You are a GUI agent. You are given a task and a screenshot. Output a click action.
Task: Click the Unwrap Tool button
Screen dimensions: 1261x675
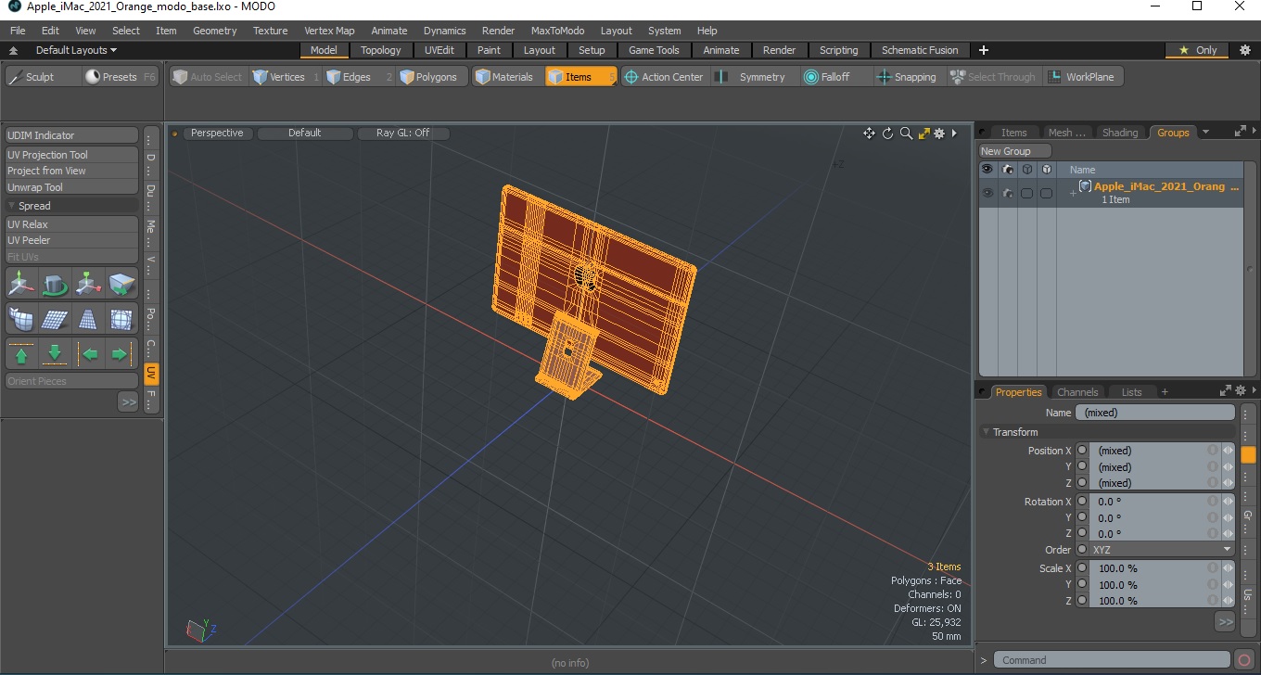72,187
